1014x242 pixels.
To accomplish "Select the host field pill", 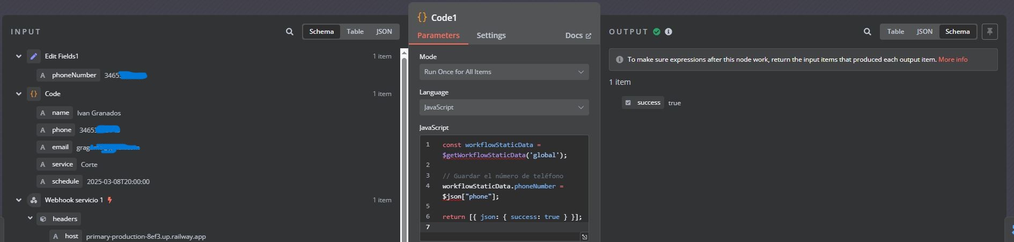I will pyautogui.click(x=65, y=237).
